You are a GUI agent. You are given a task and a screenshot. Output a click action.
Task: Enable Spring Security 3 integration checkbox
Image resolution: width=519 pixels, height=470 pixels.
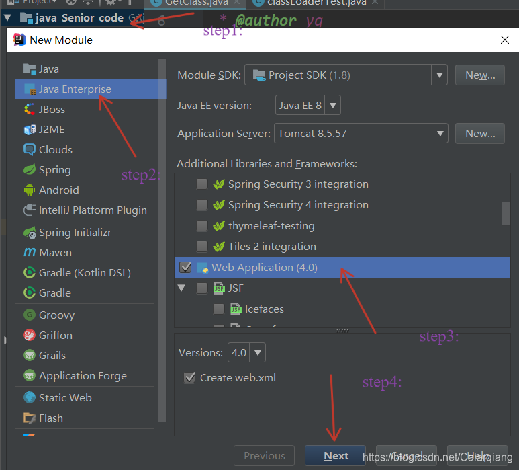pos(202,184)
